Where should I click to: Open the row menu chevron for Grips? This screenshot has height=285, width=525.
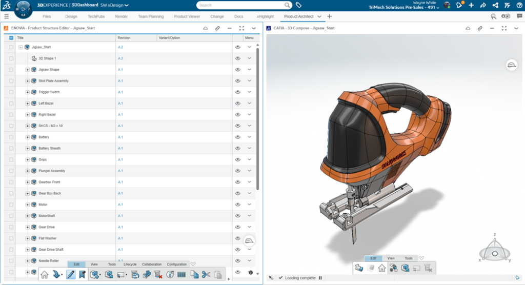coord(250,159)
